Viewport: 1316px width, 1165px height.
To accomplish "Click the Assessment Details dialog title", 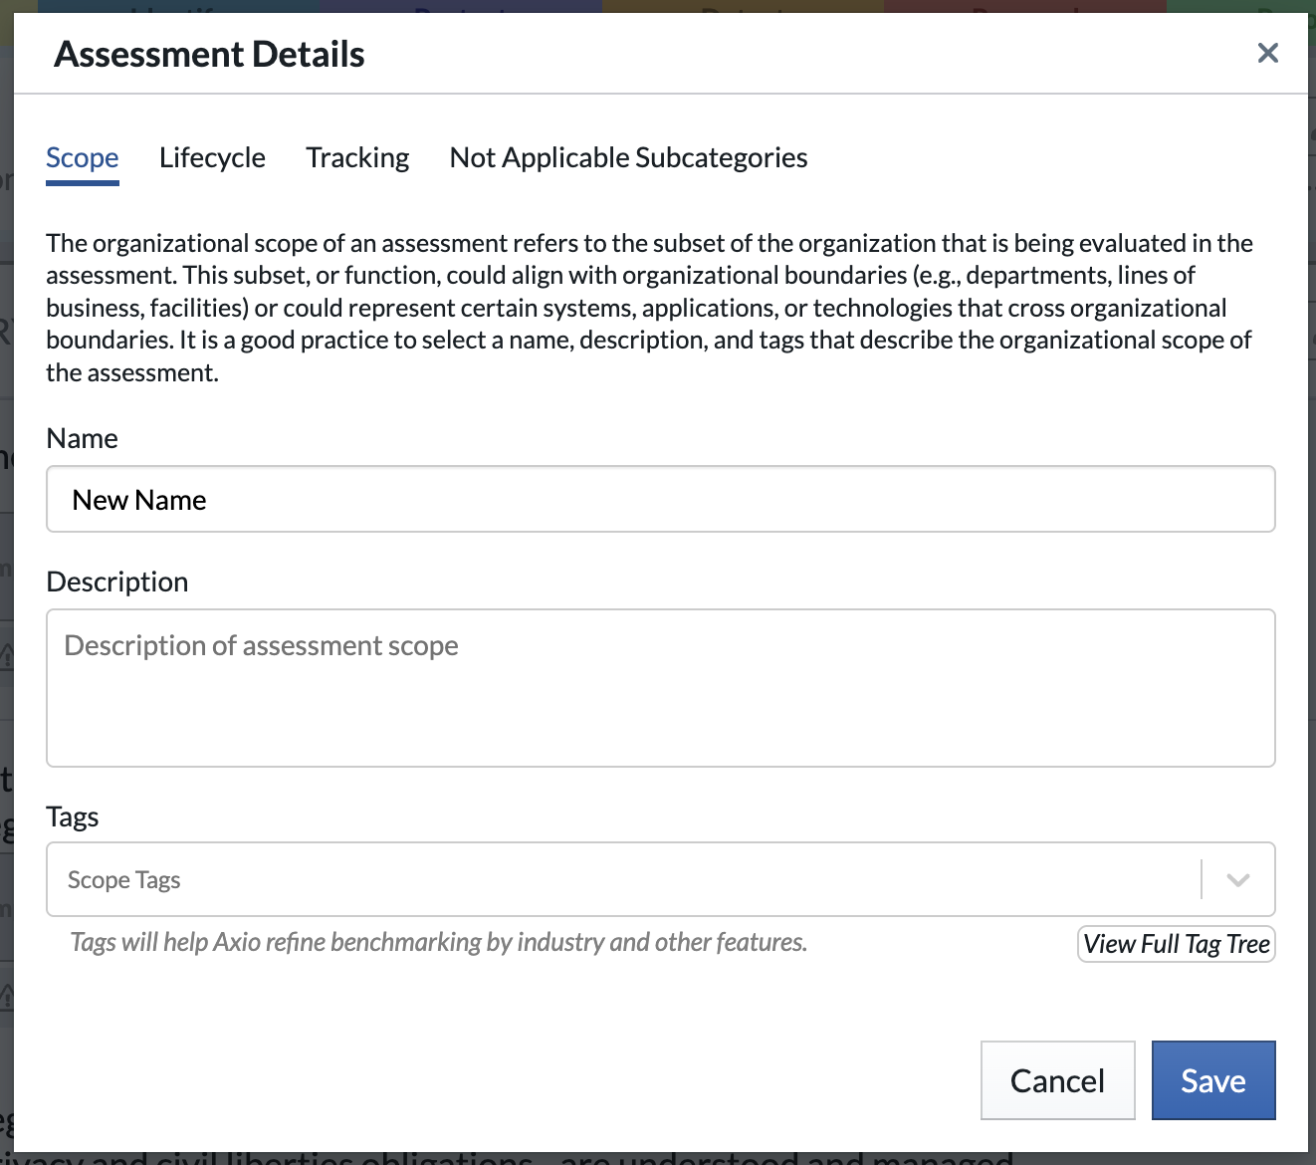I will (209, 54).
